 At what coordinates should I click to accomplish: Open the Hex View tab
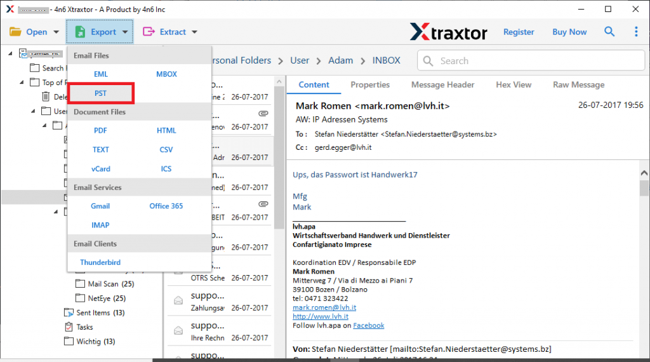pyautogui.click(x=514, y=84)
